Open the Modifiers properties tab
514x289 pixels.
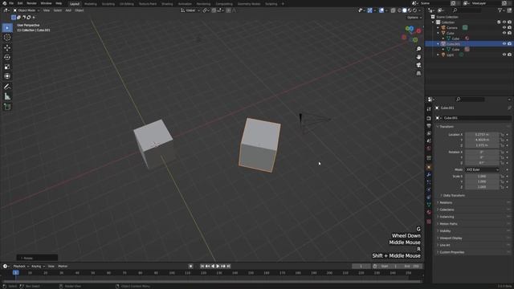tap(429, 175)
